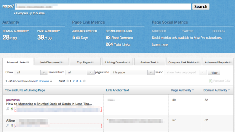Sort by Link Anchor Text column
This screenshot has width=235, height=132.
(118, 90)
